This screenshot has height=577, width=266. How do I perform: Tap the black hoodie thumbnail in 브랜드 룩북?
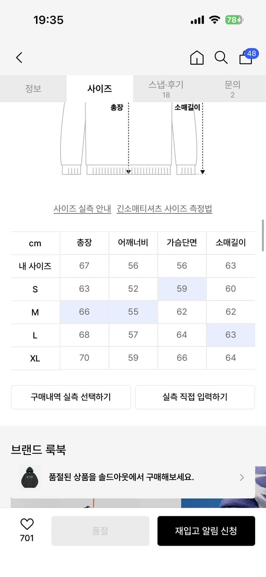pyautogui.click(x=30, y=477)
